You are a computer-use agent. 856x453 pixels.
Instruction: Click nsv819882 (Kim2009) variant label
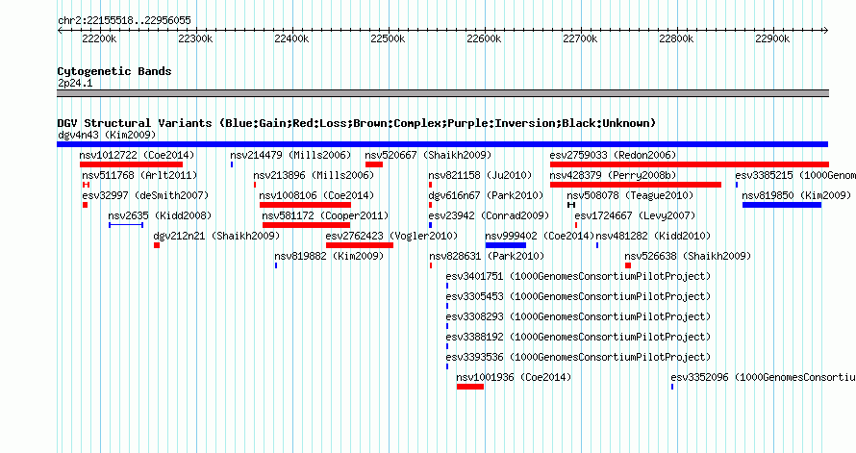[329, 256]
